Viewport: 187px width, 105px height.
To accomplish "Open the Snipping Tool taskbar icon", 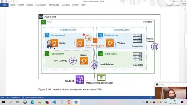I will 62,102.
